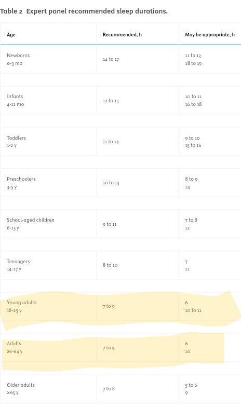
Task: Select the Toddlers 1-2 y cell
Action: pos(48,141)
